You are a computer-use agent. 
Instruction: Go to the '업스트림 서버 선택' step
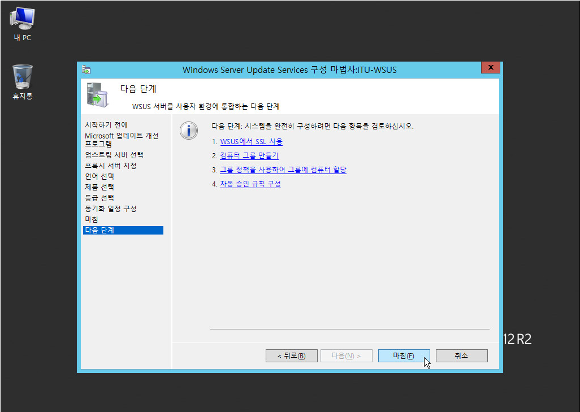click(114, 155)
